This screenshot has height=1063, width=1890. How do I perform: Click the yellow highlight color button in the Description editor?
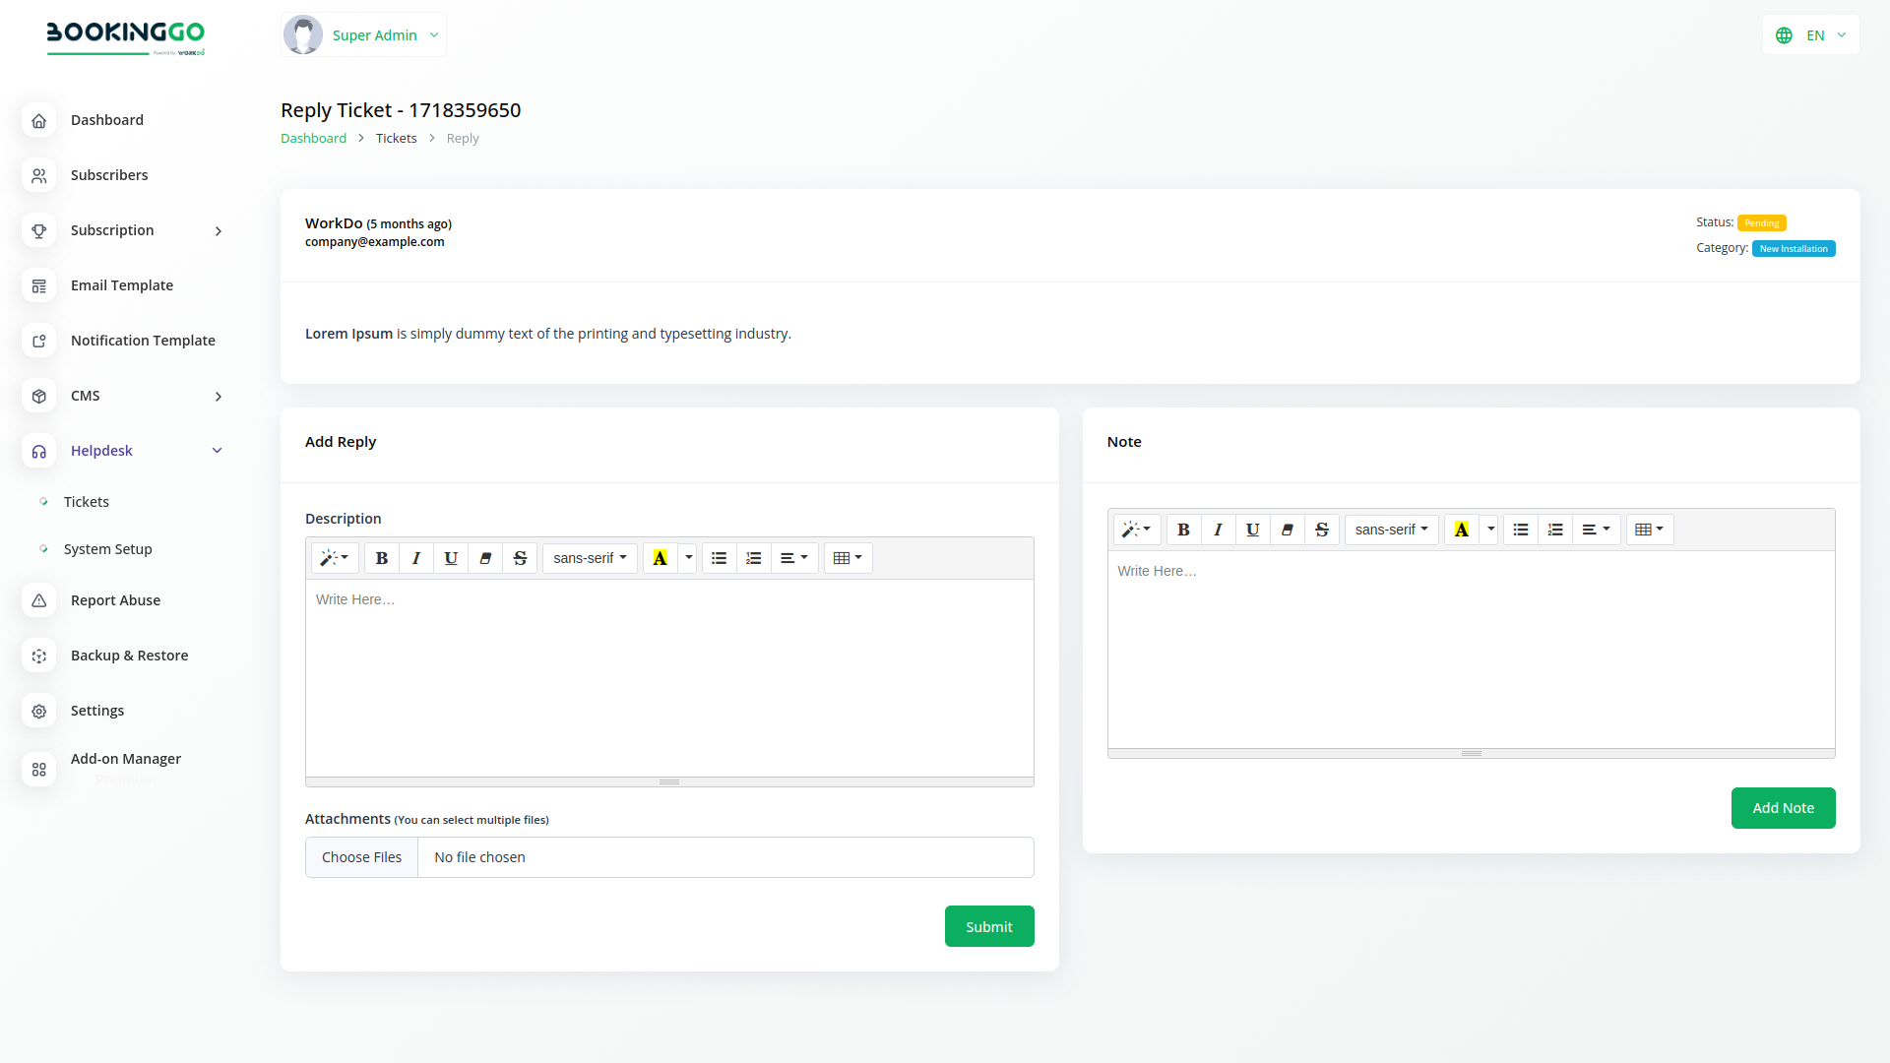[x=660, y=558]
